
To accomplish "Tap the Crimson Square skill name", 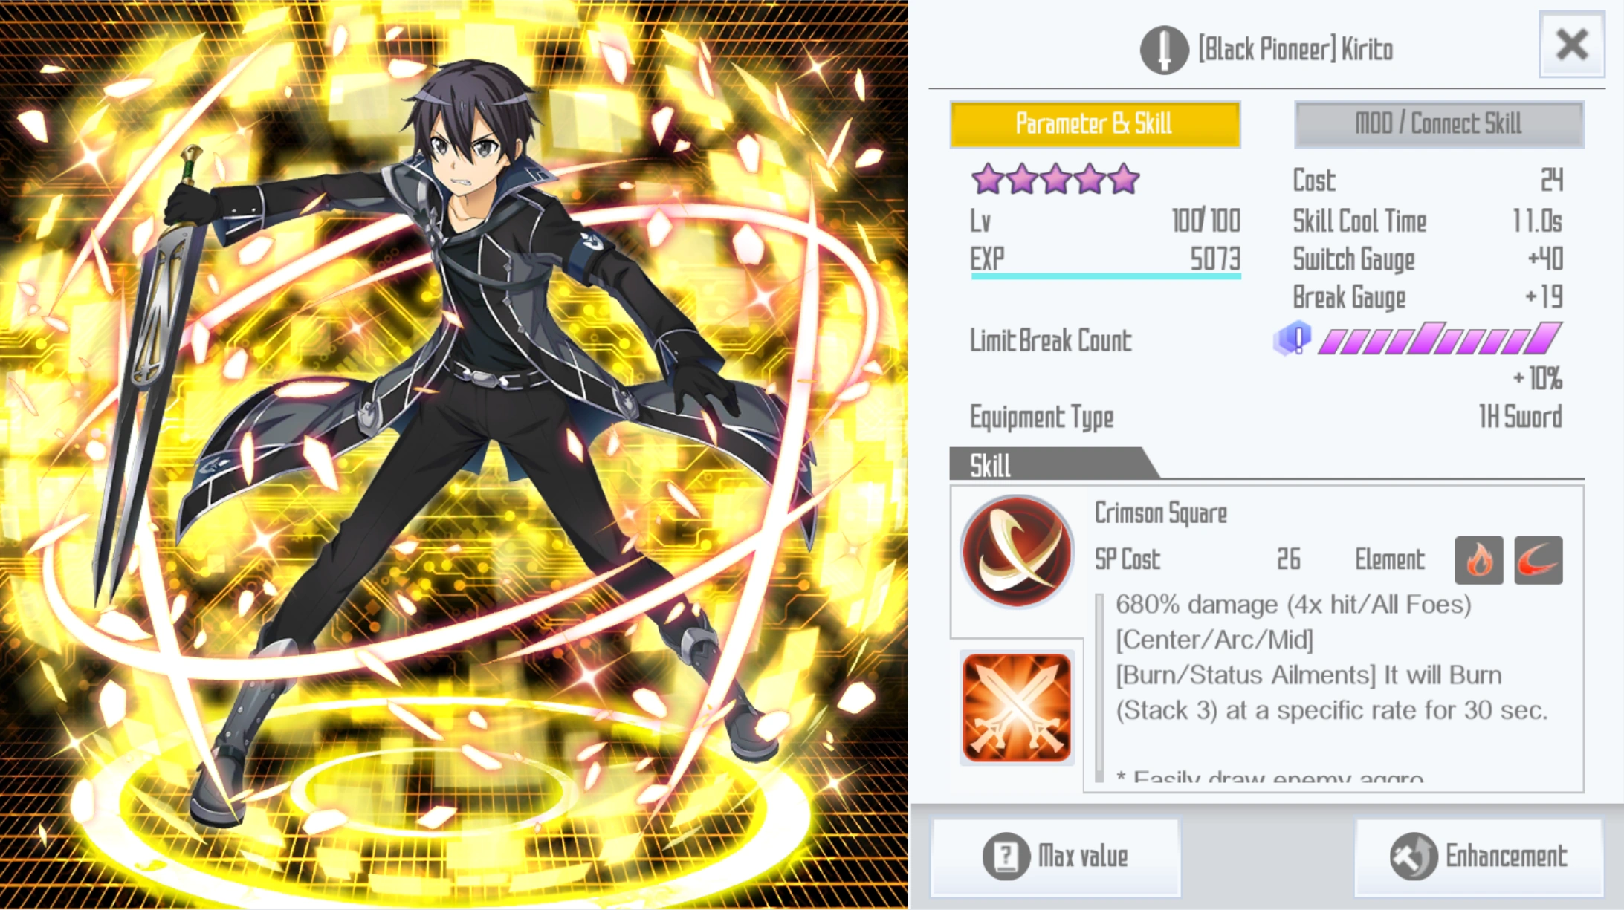I will (x=1161, y=513).
